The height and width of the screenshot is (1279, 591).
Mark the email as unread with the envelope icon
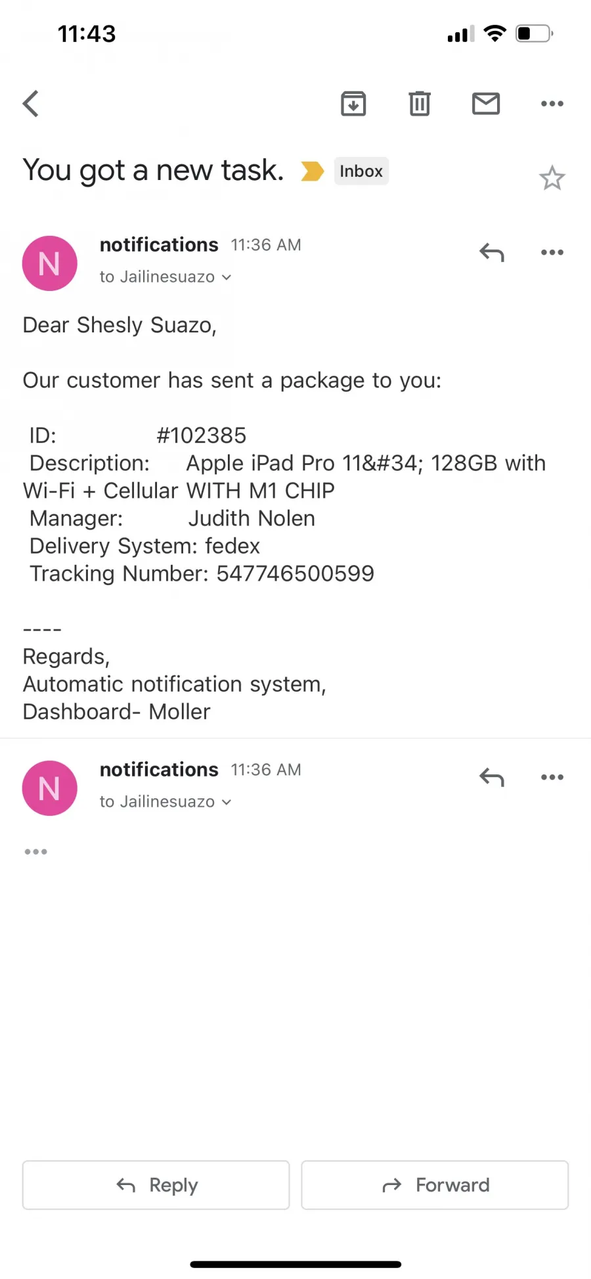pos(486,103)
